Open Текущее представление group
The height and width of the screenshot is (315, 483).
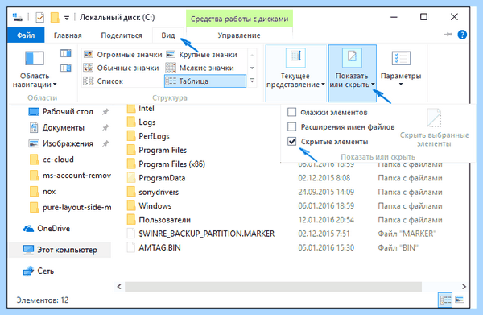(295, 73)
